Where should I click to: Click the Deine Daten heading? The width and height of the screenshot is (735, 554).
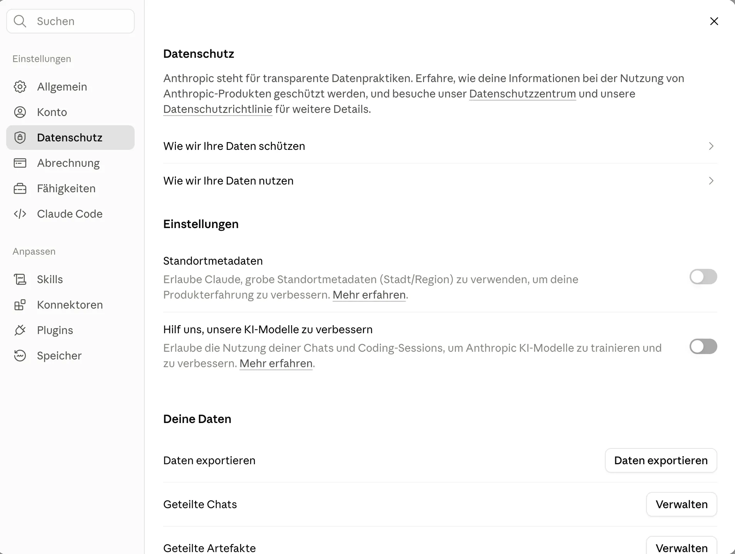click(197, 419)
